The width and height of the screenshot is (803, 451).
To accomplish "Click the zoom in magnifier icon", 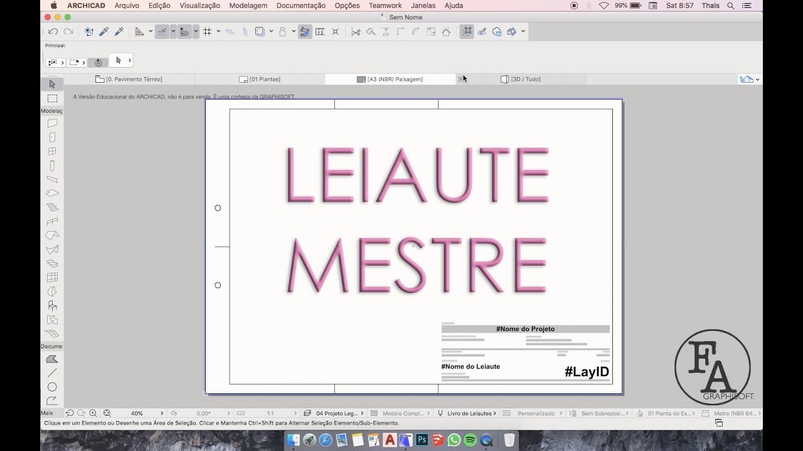I will tap(93, 413).
